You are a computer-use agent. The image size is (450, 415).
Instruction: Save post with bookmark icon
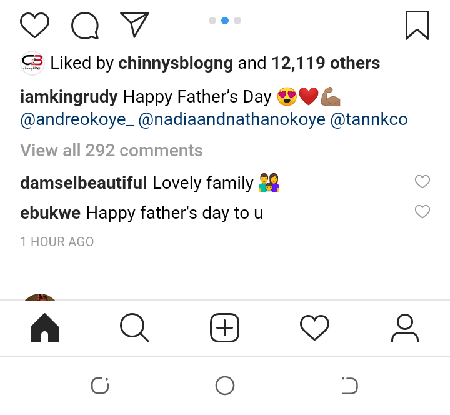pyautogui.click(x=417, y=25)
